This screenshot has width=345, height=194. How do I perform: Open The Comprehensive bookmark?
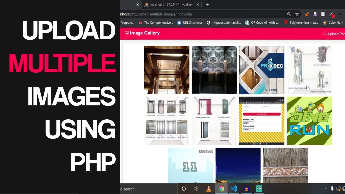156,23
